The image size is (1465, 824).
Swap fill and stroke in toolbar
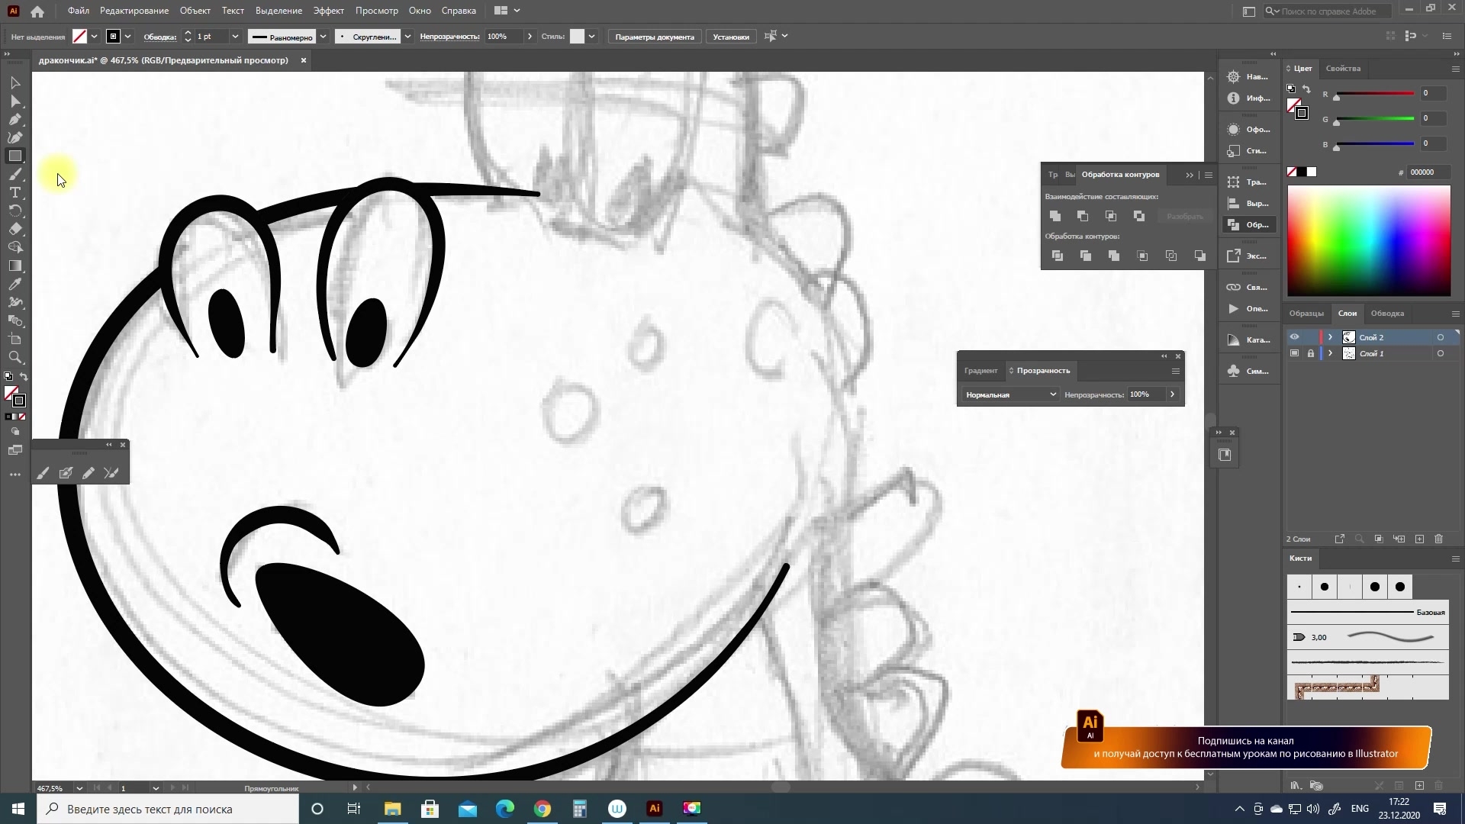pos(24,377)
